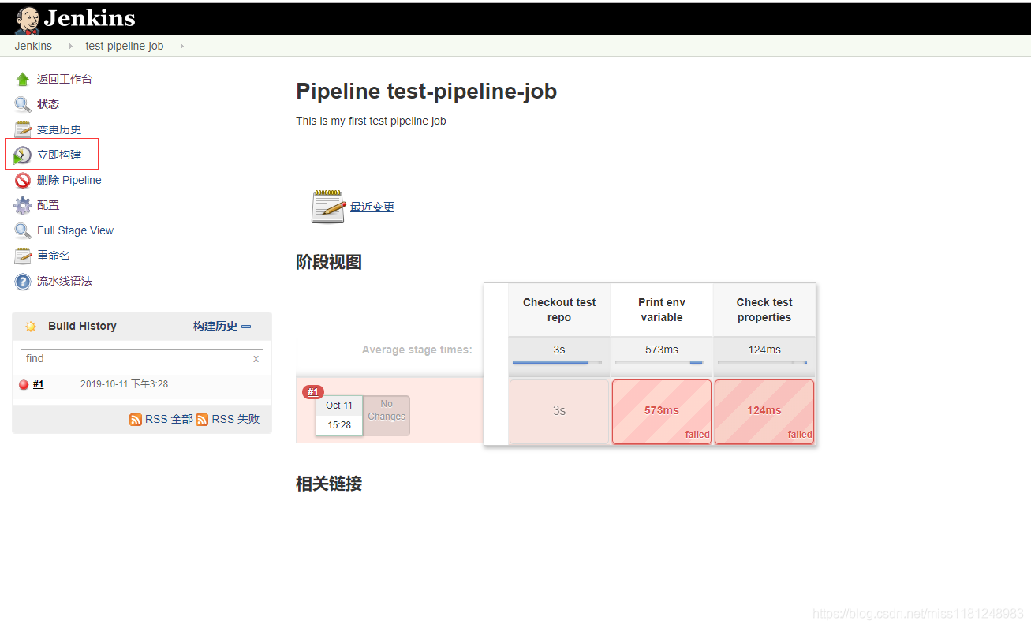This screenshot has height=628, width=1031.
Task: Click the RSS icon beside RSS 失败
Action: (x=202, y=420)
